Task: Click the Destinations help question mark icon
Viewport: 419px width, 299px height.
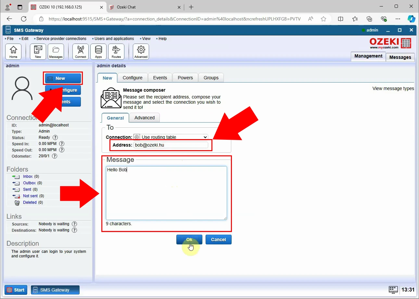Action: click(74, 230)
